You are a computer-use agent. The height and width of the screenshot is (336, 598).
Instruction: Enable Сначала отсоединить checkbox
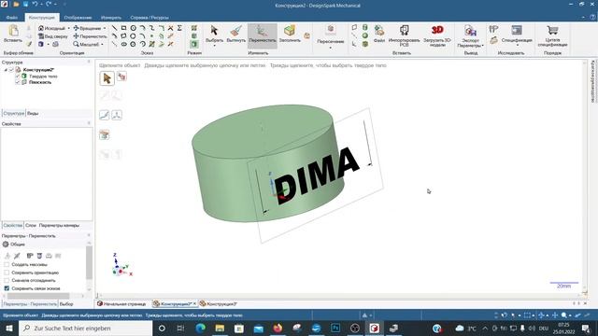(x=7, y=280)
